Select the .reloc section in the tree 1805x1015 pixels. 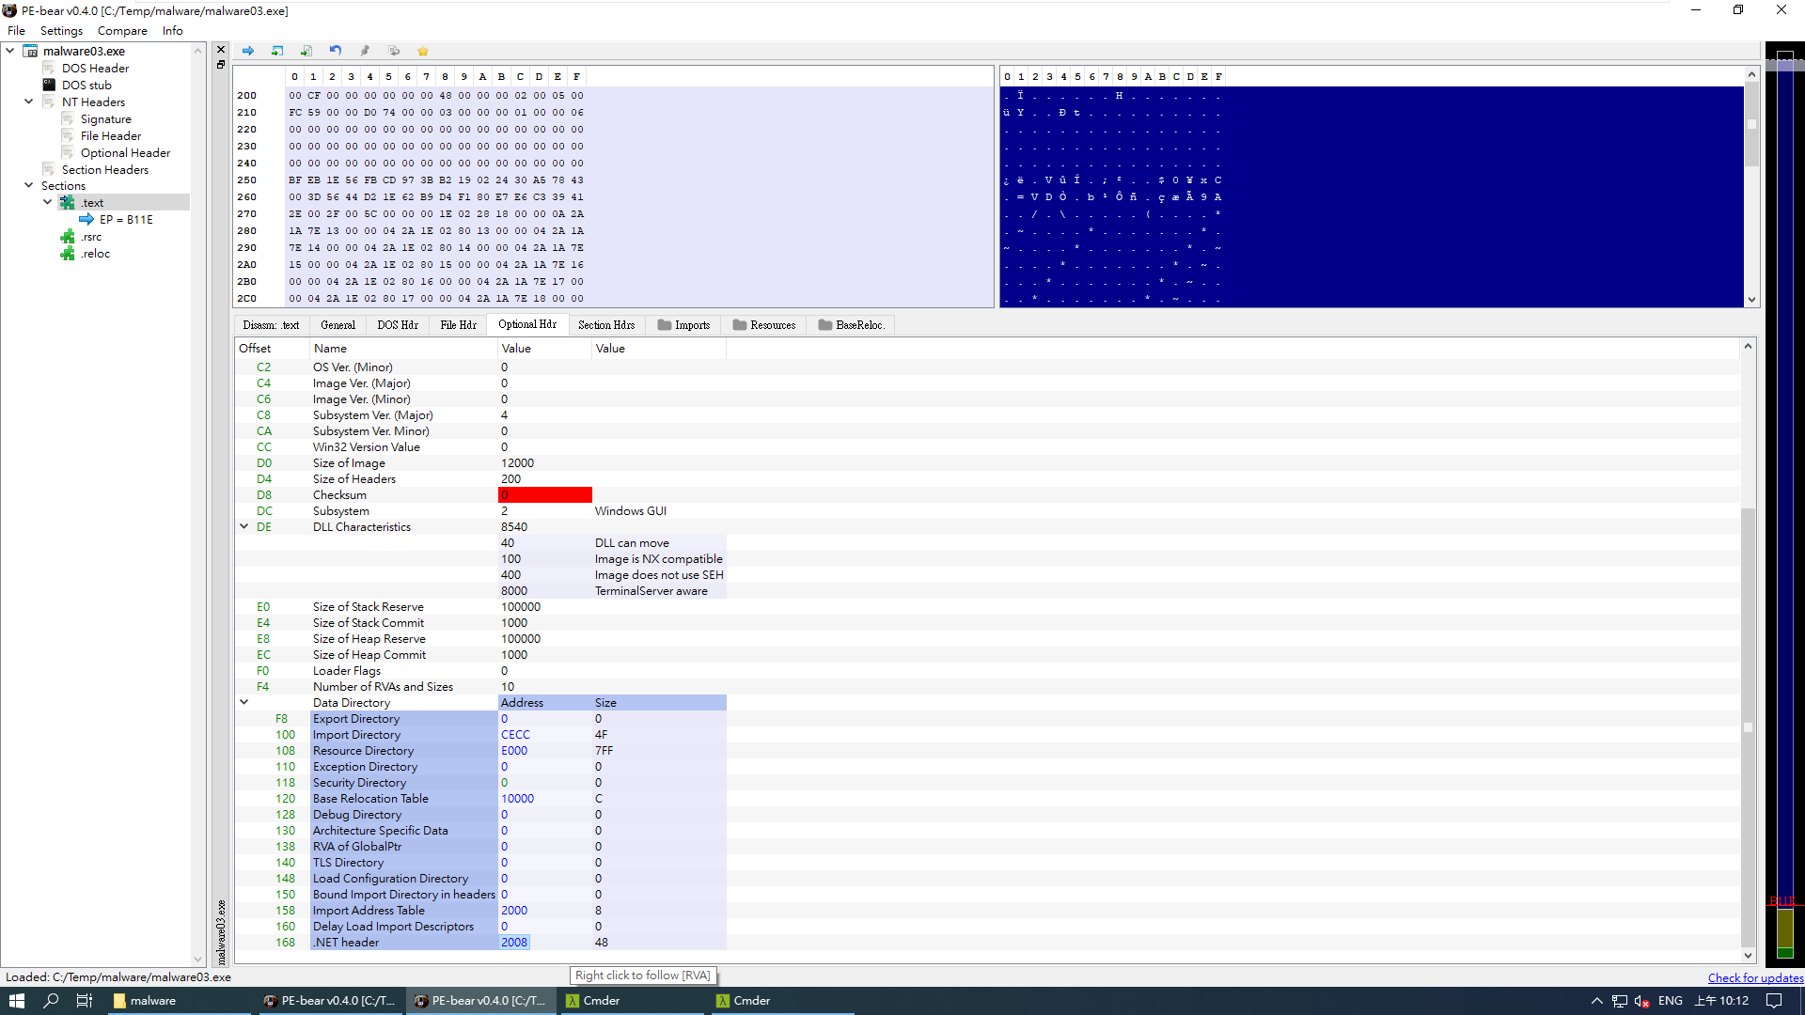pos(95,254)
